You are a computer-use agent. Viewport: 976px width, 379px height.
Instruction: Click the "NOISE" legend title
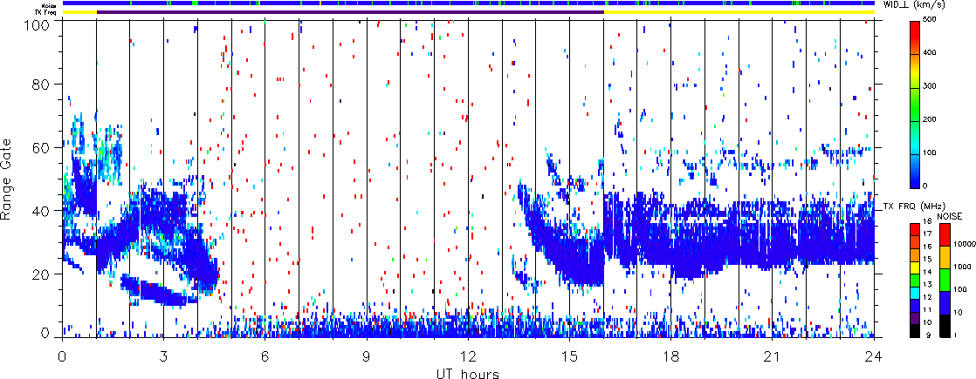[950, 216]
